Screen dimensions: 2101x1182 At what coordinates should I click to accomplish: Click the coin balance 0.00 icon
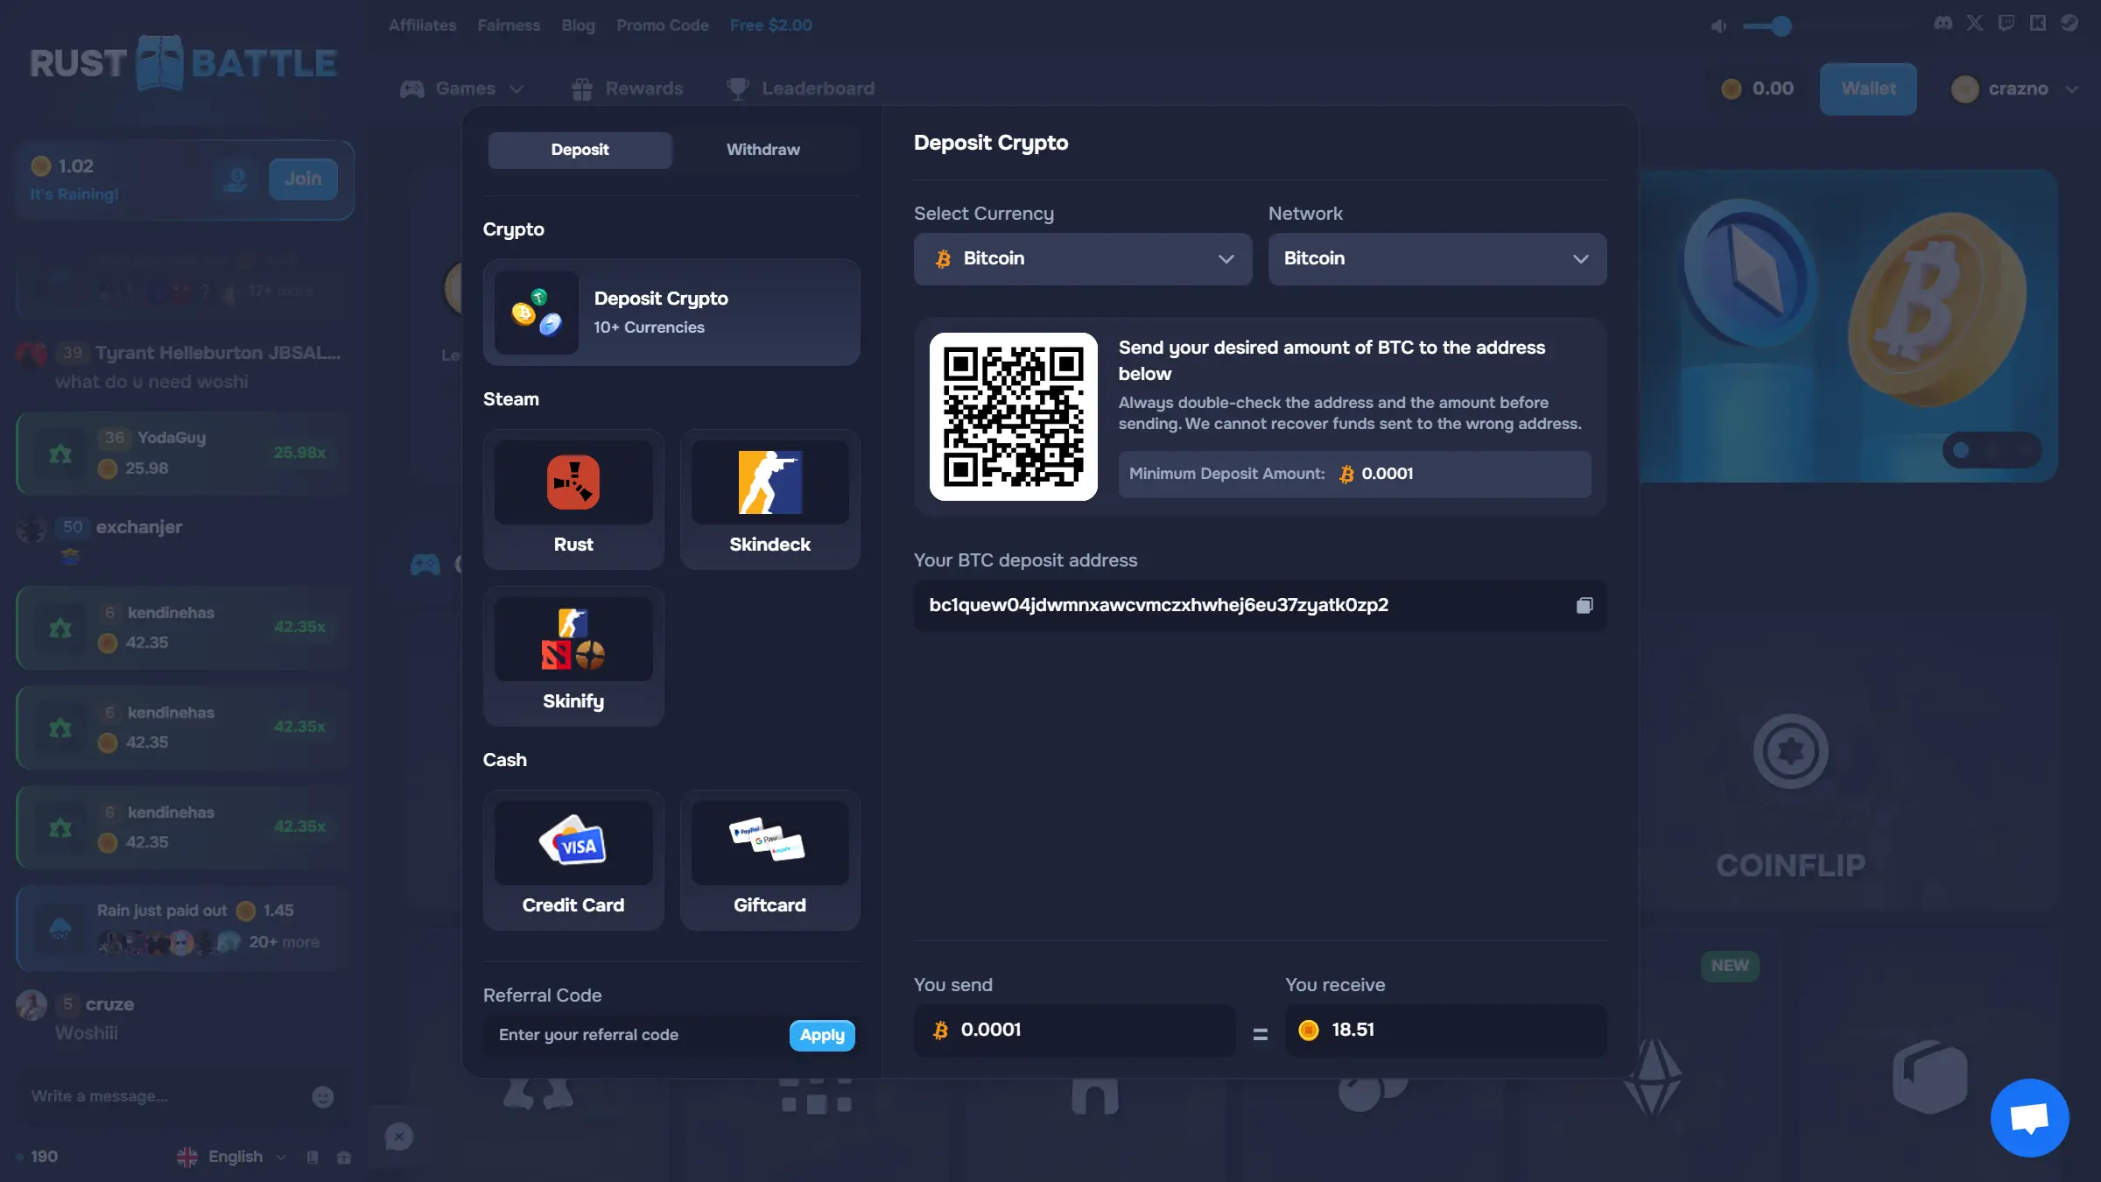point(1731,88)
